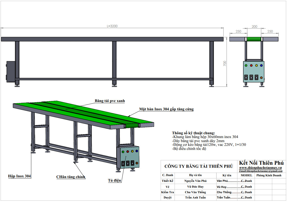
Task: Select the 700 height dimension text
Action: point(225,63)
